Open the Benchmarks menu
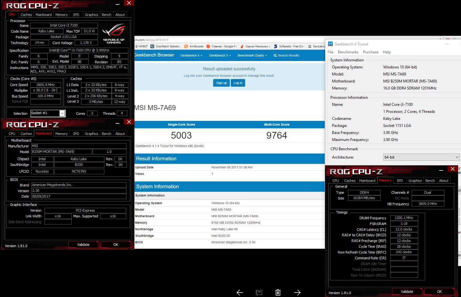 [x=348, y=52]
